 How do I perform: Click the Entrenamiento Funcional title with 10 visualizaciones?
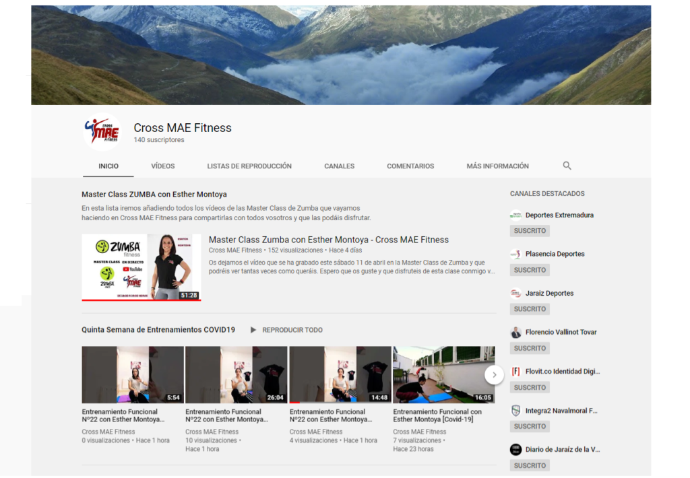[226, 415]
